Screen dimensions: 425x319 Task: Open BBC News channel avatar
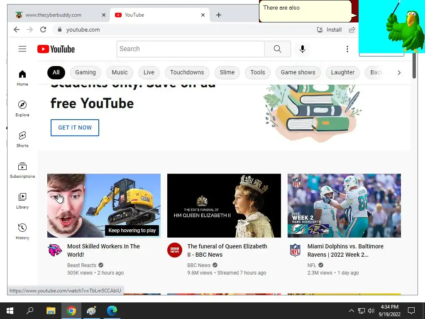[175, 250]
